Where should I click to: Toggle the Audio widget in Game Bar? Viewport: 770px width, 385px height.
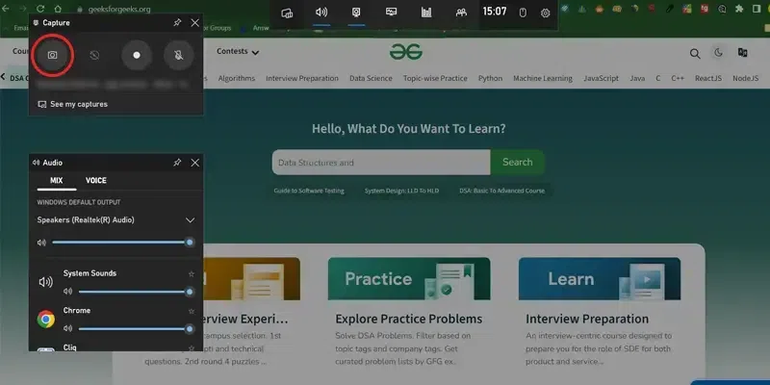(321, 13)
